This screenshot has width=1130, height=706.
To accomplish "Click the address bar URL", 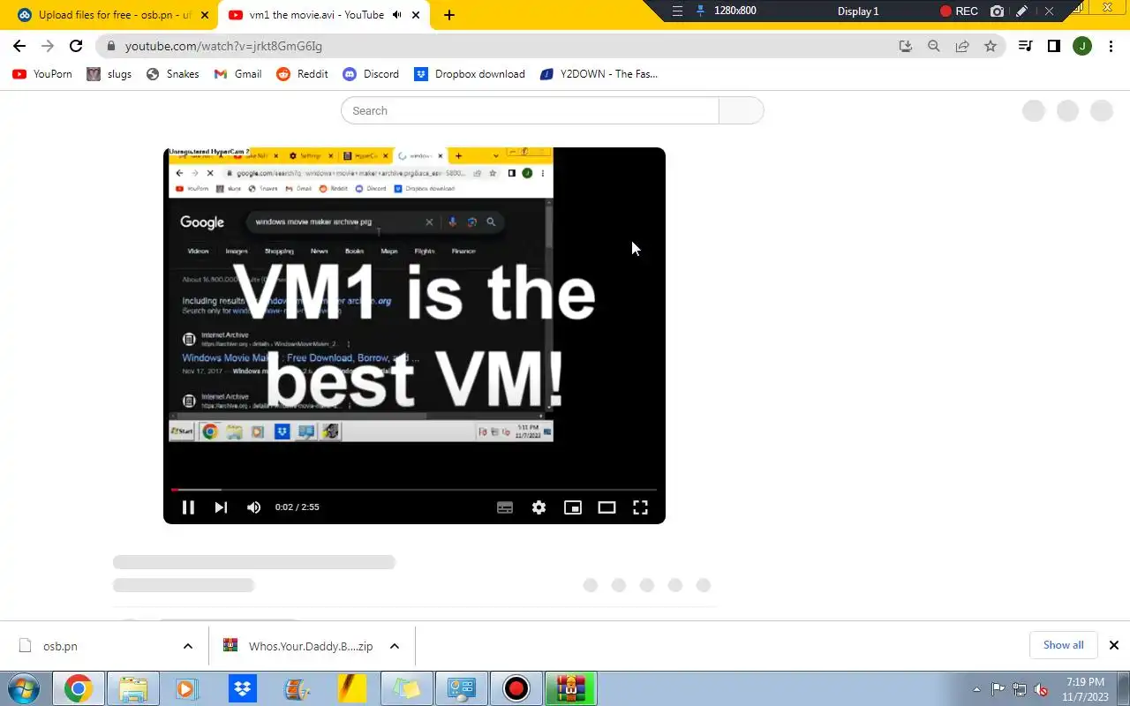I will pyautogui.click(x=223, y=46).
